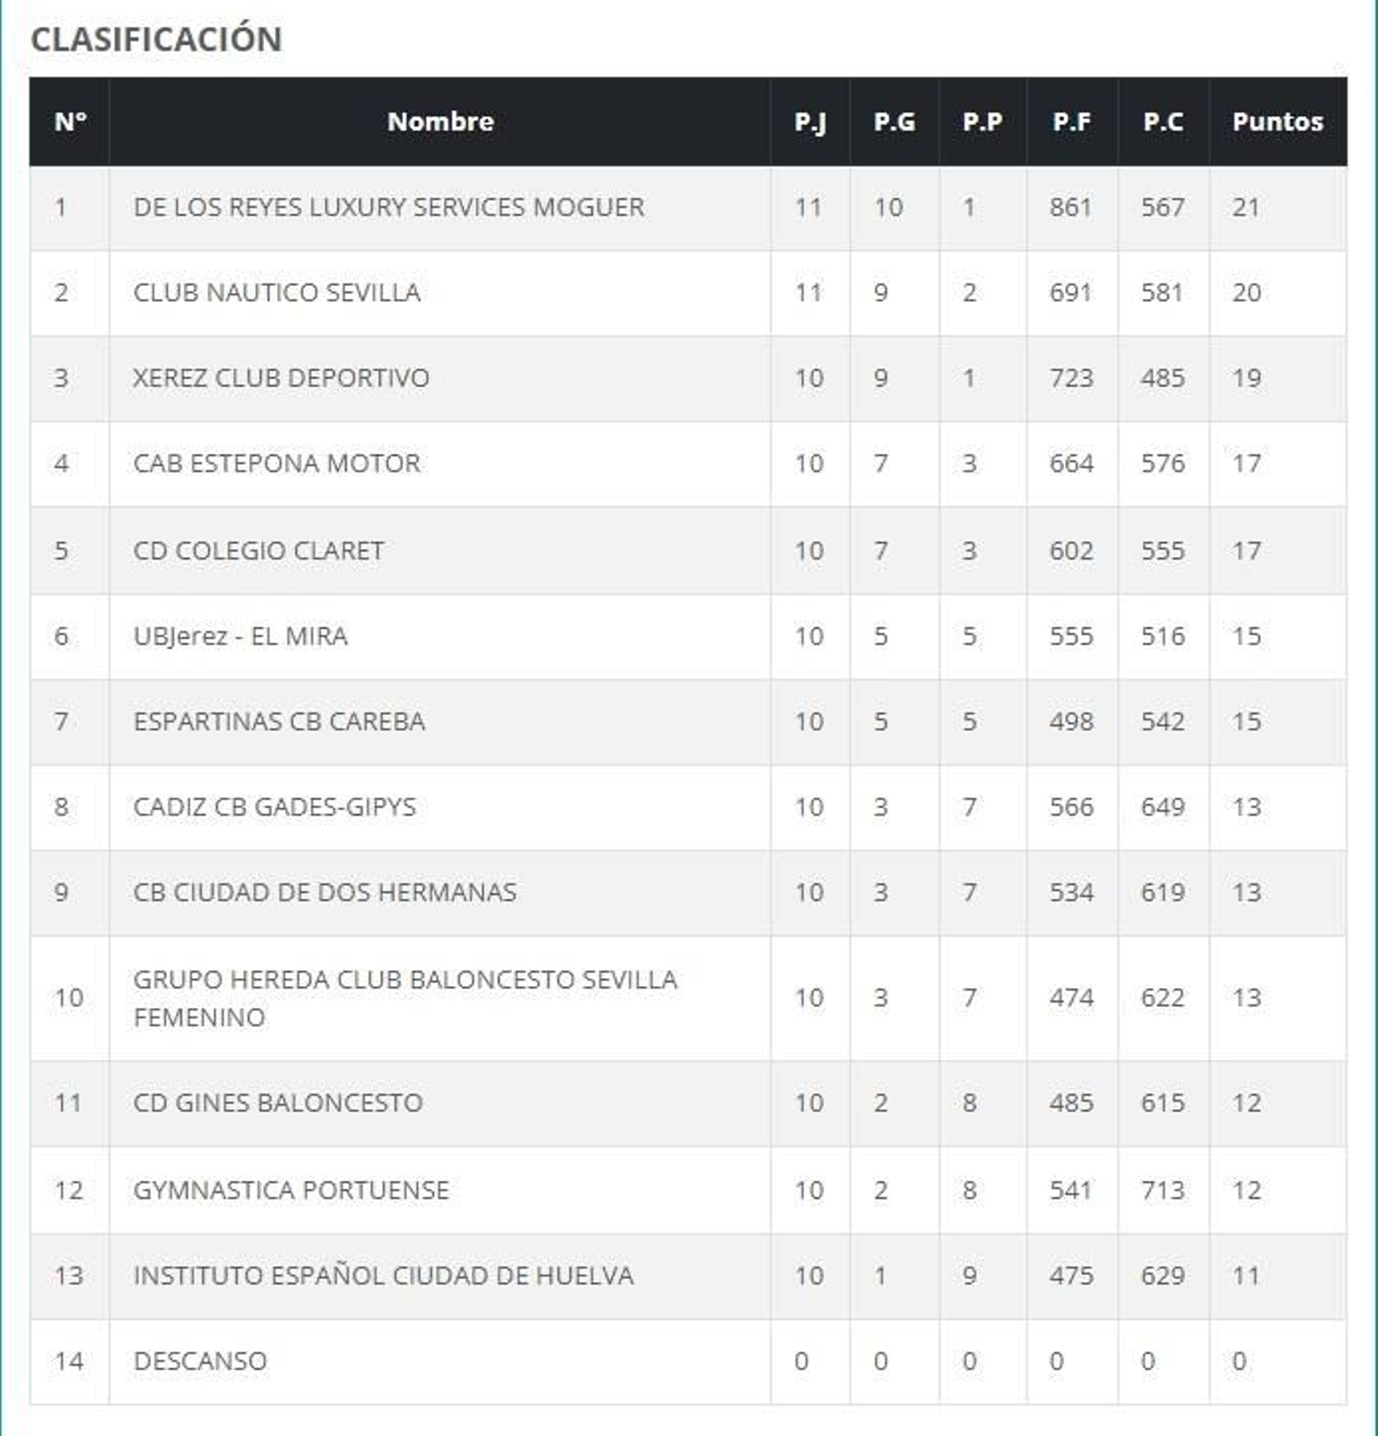Click the P.P column header

tap(982, 121)
